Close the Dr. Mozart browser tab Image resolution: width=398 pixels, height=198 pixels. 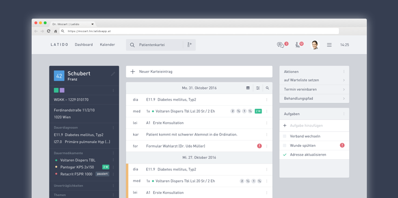click(92, 24)
